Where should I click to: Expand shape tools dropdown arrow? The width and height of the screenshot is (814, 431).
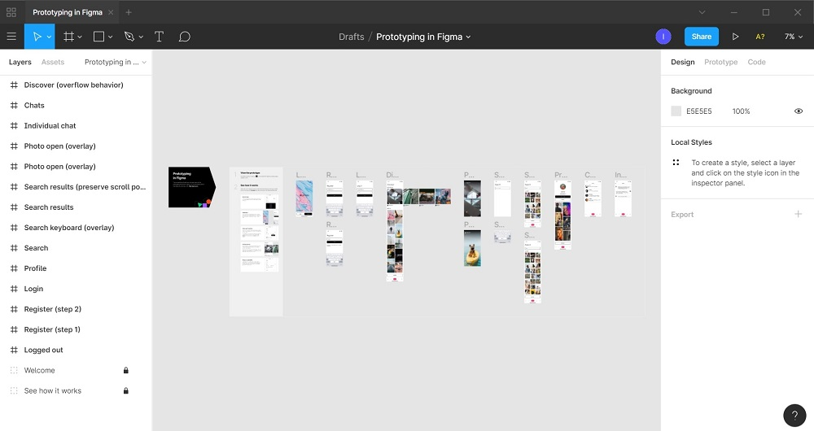110,37
